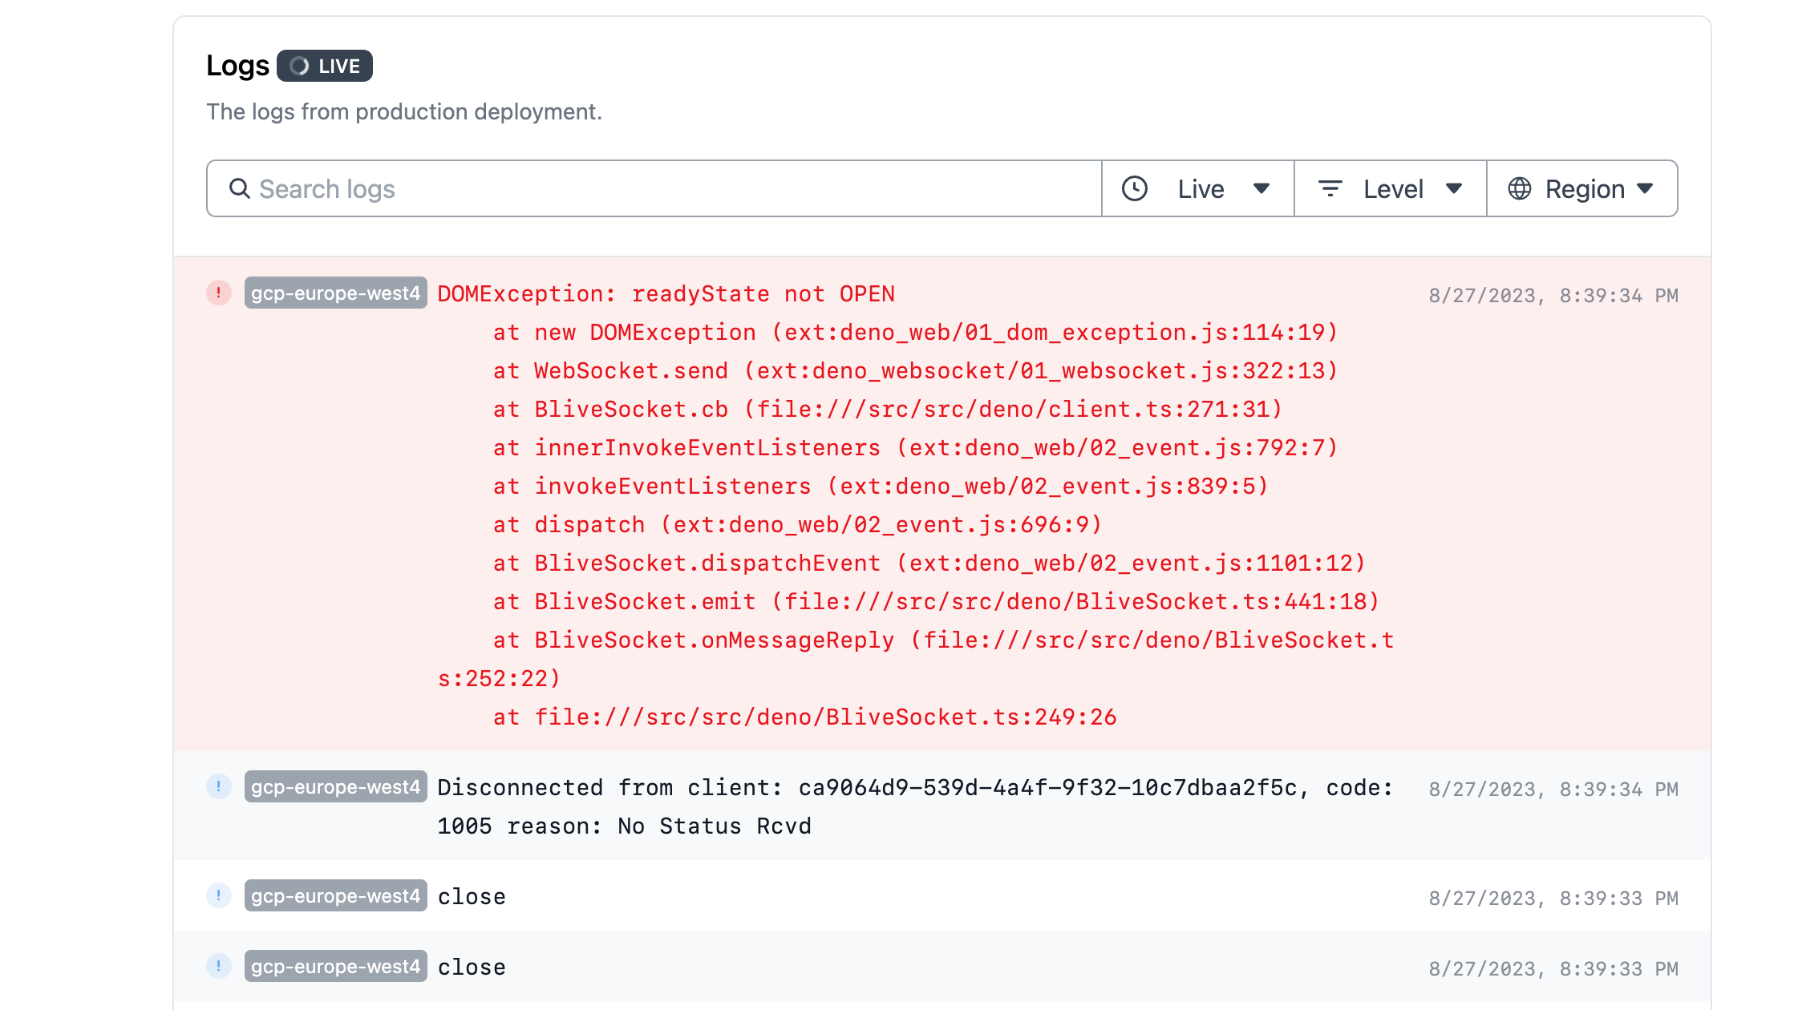Open the Region filter dropdown
The height and width of the screenshot is (1010, 1798).
point(1582,188)
